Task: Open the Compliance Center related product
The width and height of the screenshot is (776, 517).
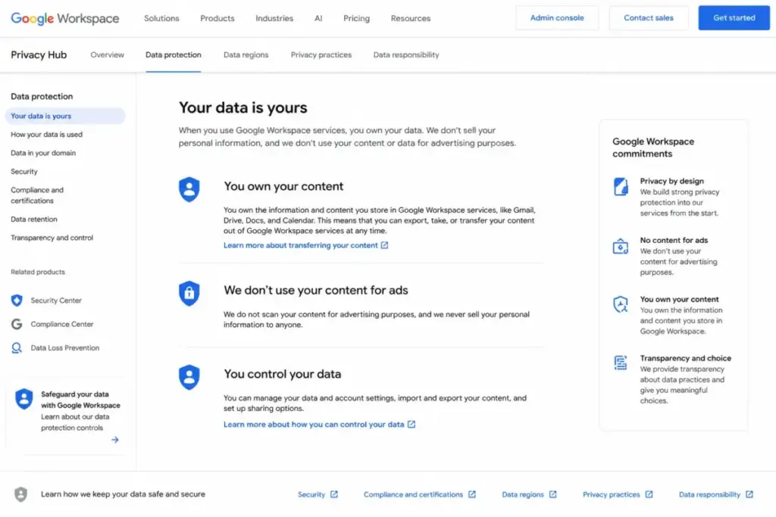Action: tap(62, 324)
